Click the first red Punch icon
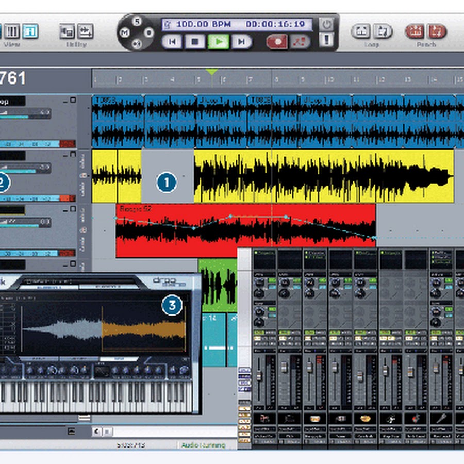 coord(414,31)
